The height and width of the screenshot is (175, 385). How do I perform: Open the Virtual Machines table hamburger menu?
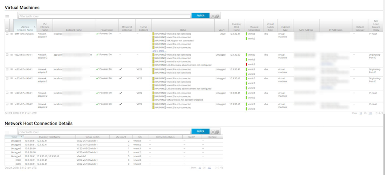pos(7,16)
